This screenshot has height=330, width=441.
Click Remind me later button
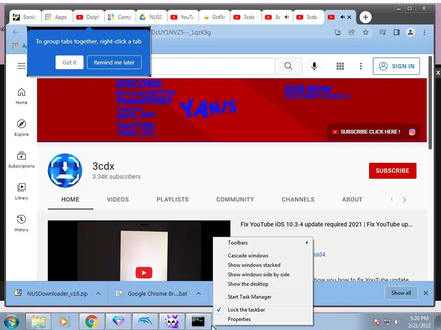point(114,62)
